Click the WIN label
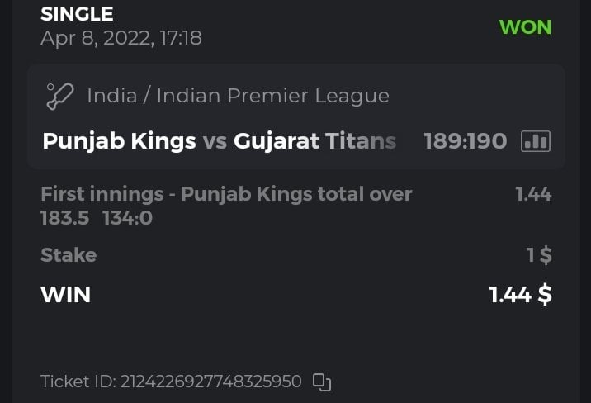This screenshot has width=591, height=403. [x=65, y=295]
